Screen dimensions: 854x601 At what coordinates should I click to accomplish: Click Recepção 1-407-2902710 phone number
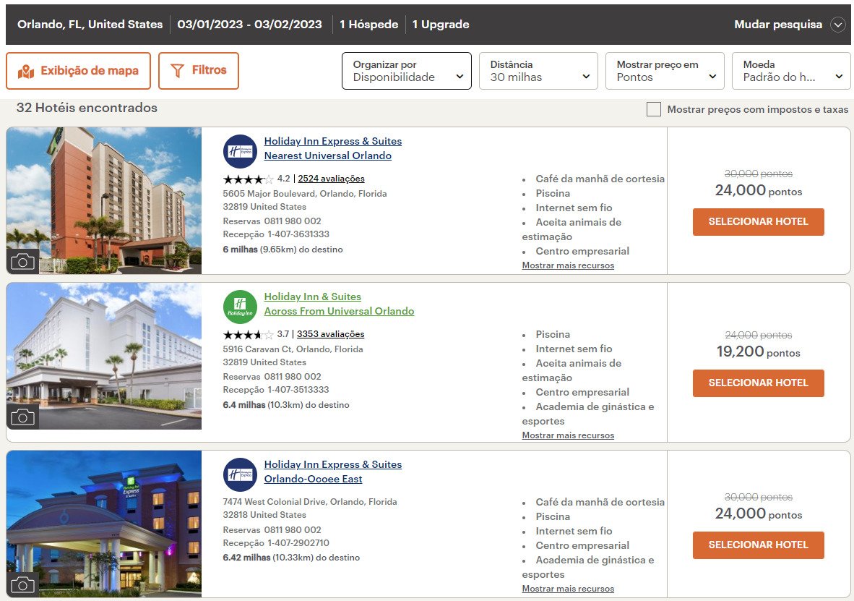pyautogui.click(x=275, y=544)
